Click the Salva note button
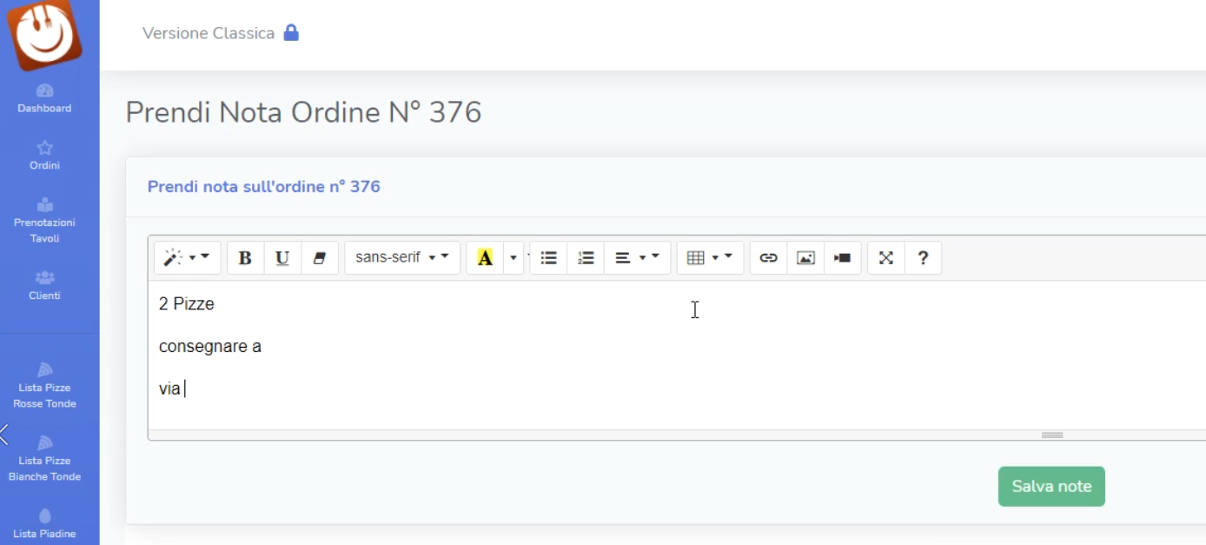Viewport: 1206px width, 545px height. click(1050, 487)
